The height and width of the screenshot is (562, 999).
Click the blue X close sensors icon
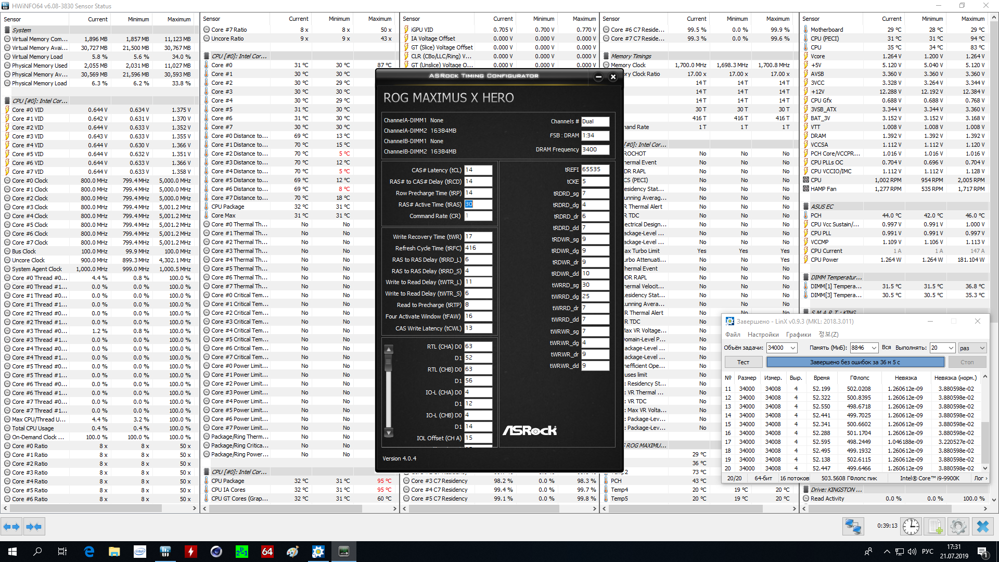click(982, 527)
